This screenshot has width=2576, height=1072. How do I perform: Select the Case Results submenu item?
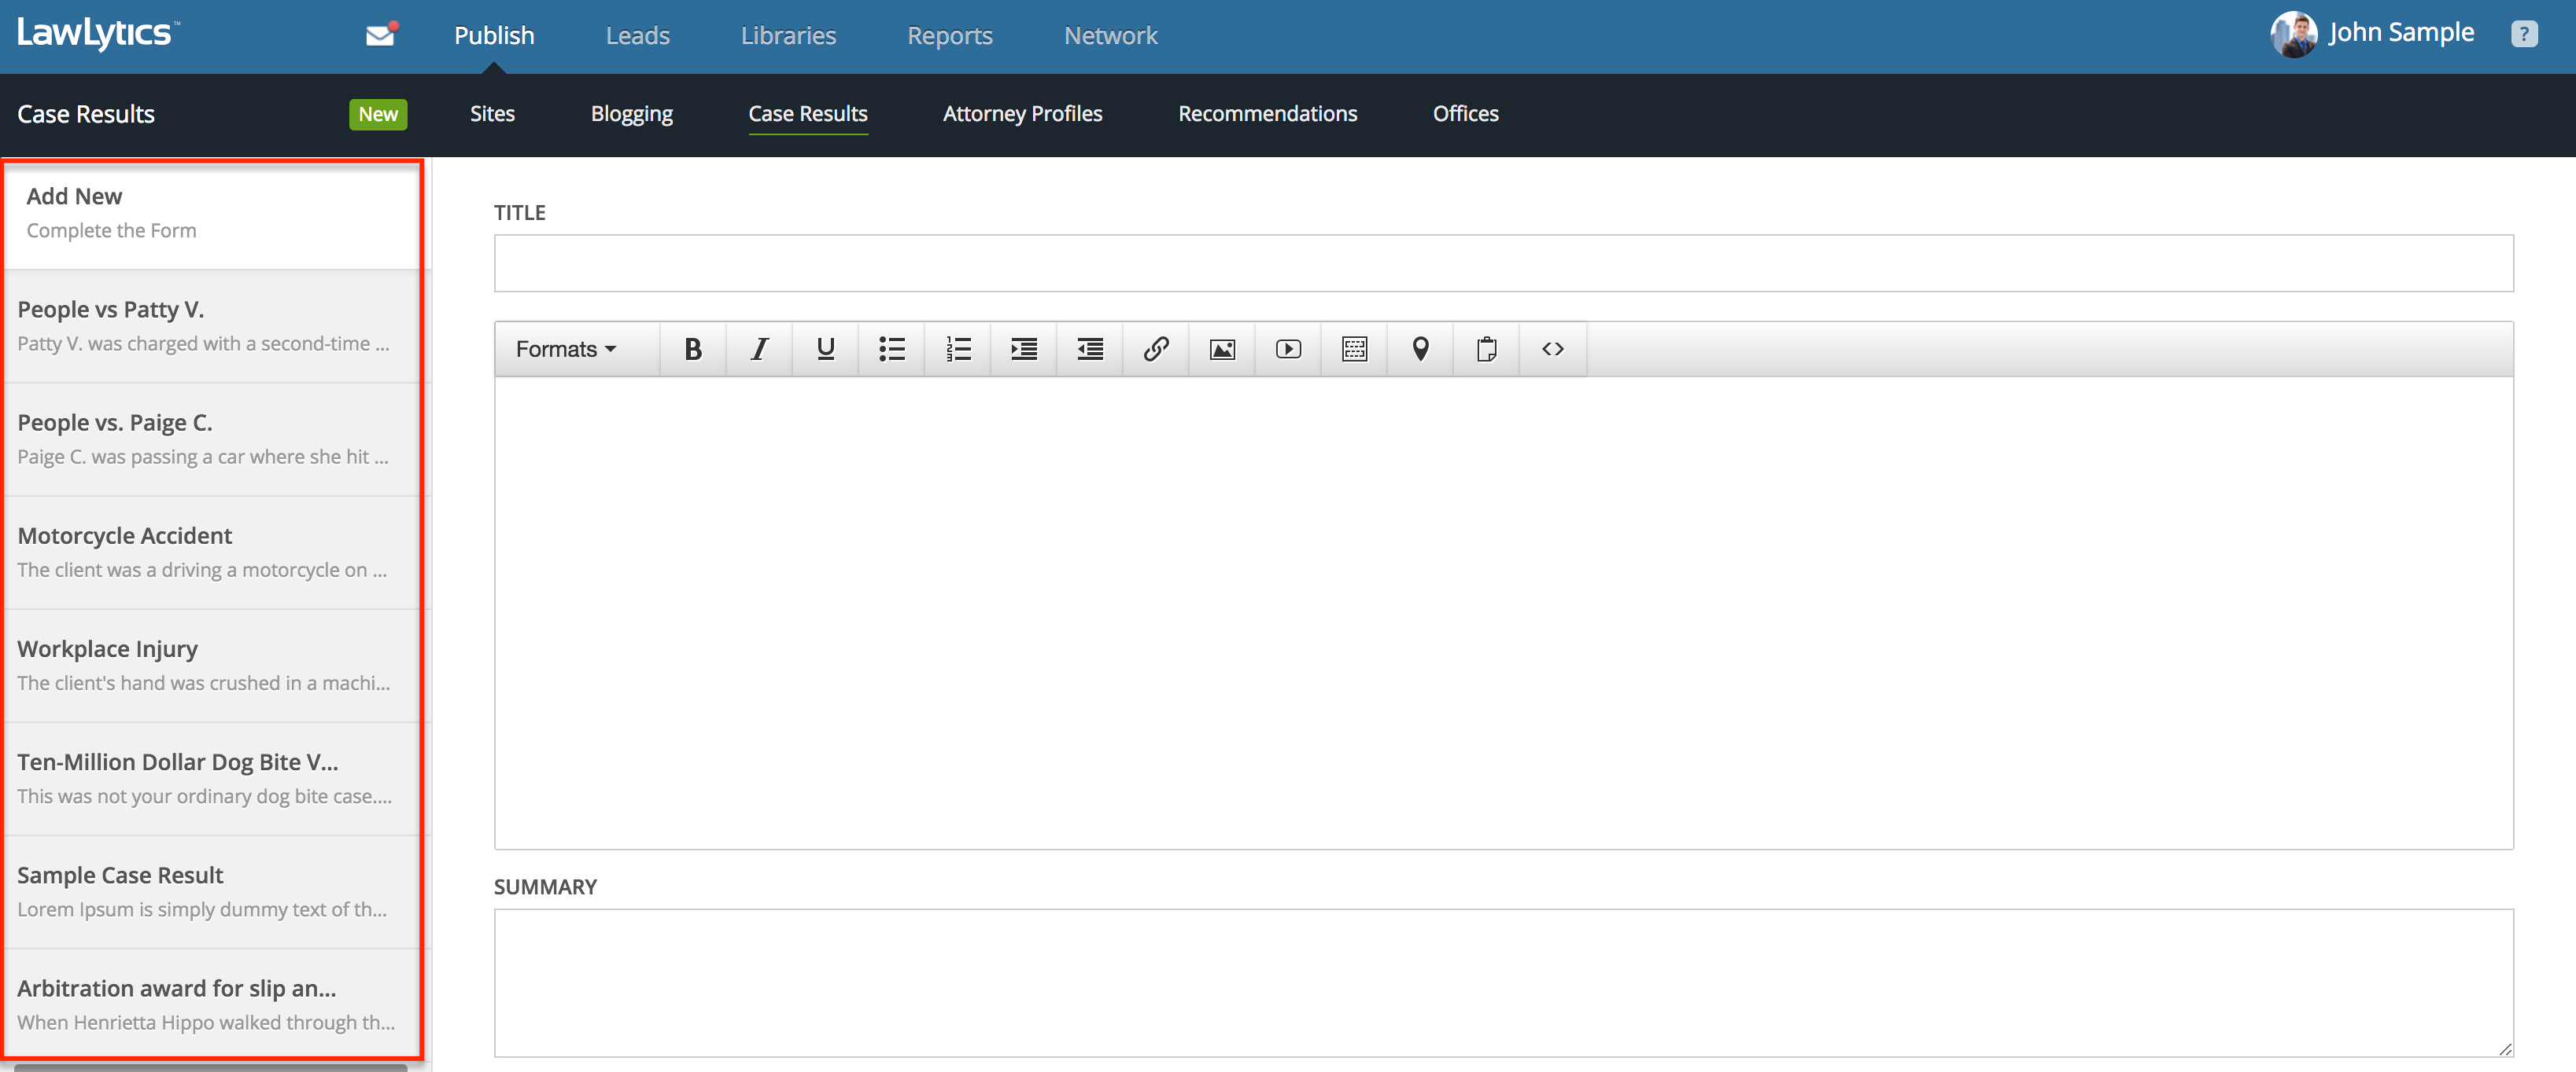(807, 114)
